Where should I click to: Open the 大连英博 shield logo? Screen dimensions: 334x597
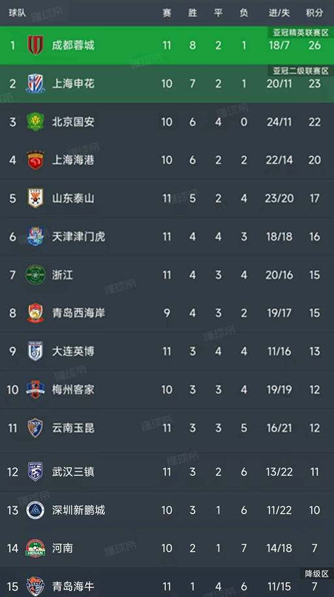[x=35, y=351]
